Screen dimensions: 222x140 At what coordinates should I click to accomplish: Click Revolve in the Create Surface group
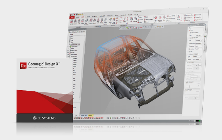pyautogui.click(x=95, y=21)
